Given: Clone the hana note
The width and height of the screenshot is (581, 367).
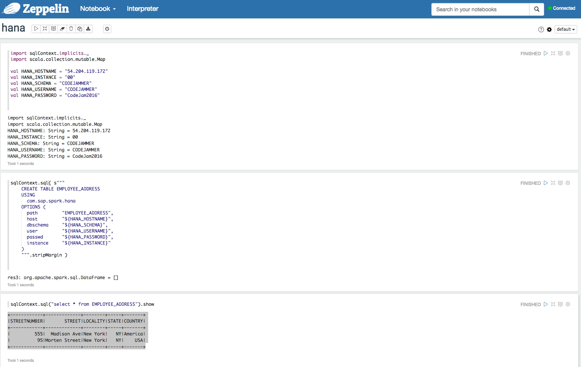Looking at the screenshot, I should [x=79, y=29].
